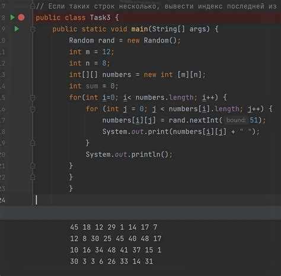Click 'numbers[i].length' in inner loop condition
The image size is (281, 276).
click(x=204, y=109)
